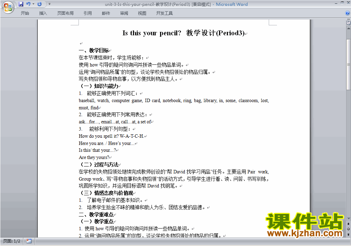The width and height of the screenshot is (351, 246).
Task: Go to the previous page double-arrow button
Action: click(348, 224)
